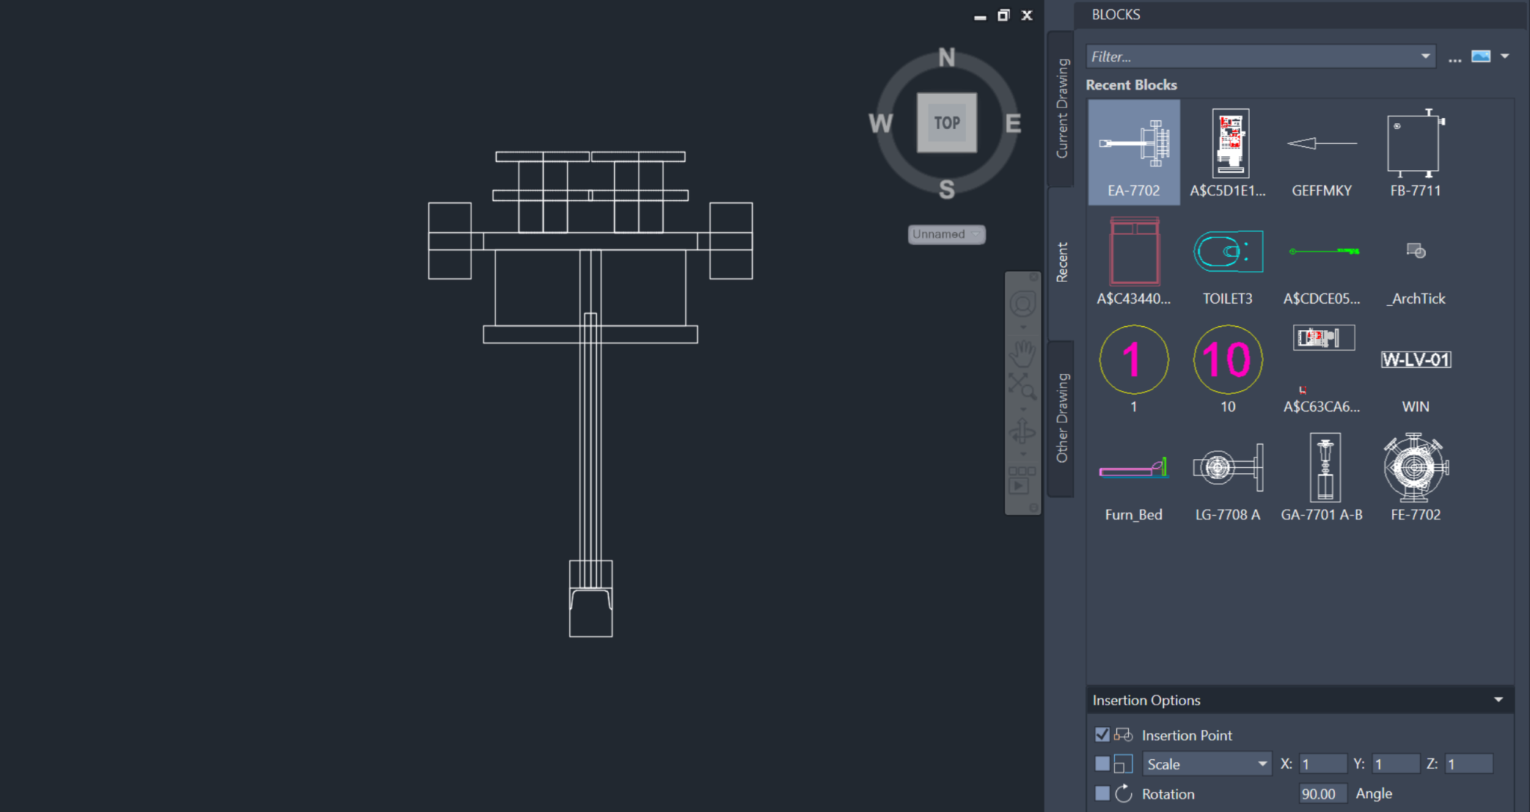
Task: Click the N compass direction on ViewCube
Action: (947, 57)
